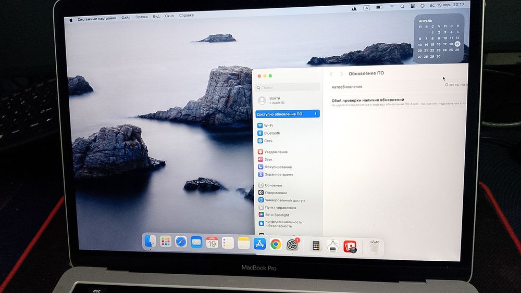The width and height of the screenshot is (521, 293).
Task: Open System Information from the Dock
Action: coord(332,246)
